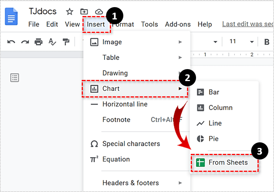Insert a Pie chart
The width and height of the screenshot is (274, 192).
point(214,139)
